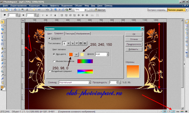Select the Pick tool arrow icon
This screenshot has height=113, width=189.
pyautogui.click(x=2, y=22)
